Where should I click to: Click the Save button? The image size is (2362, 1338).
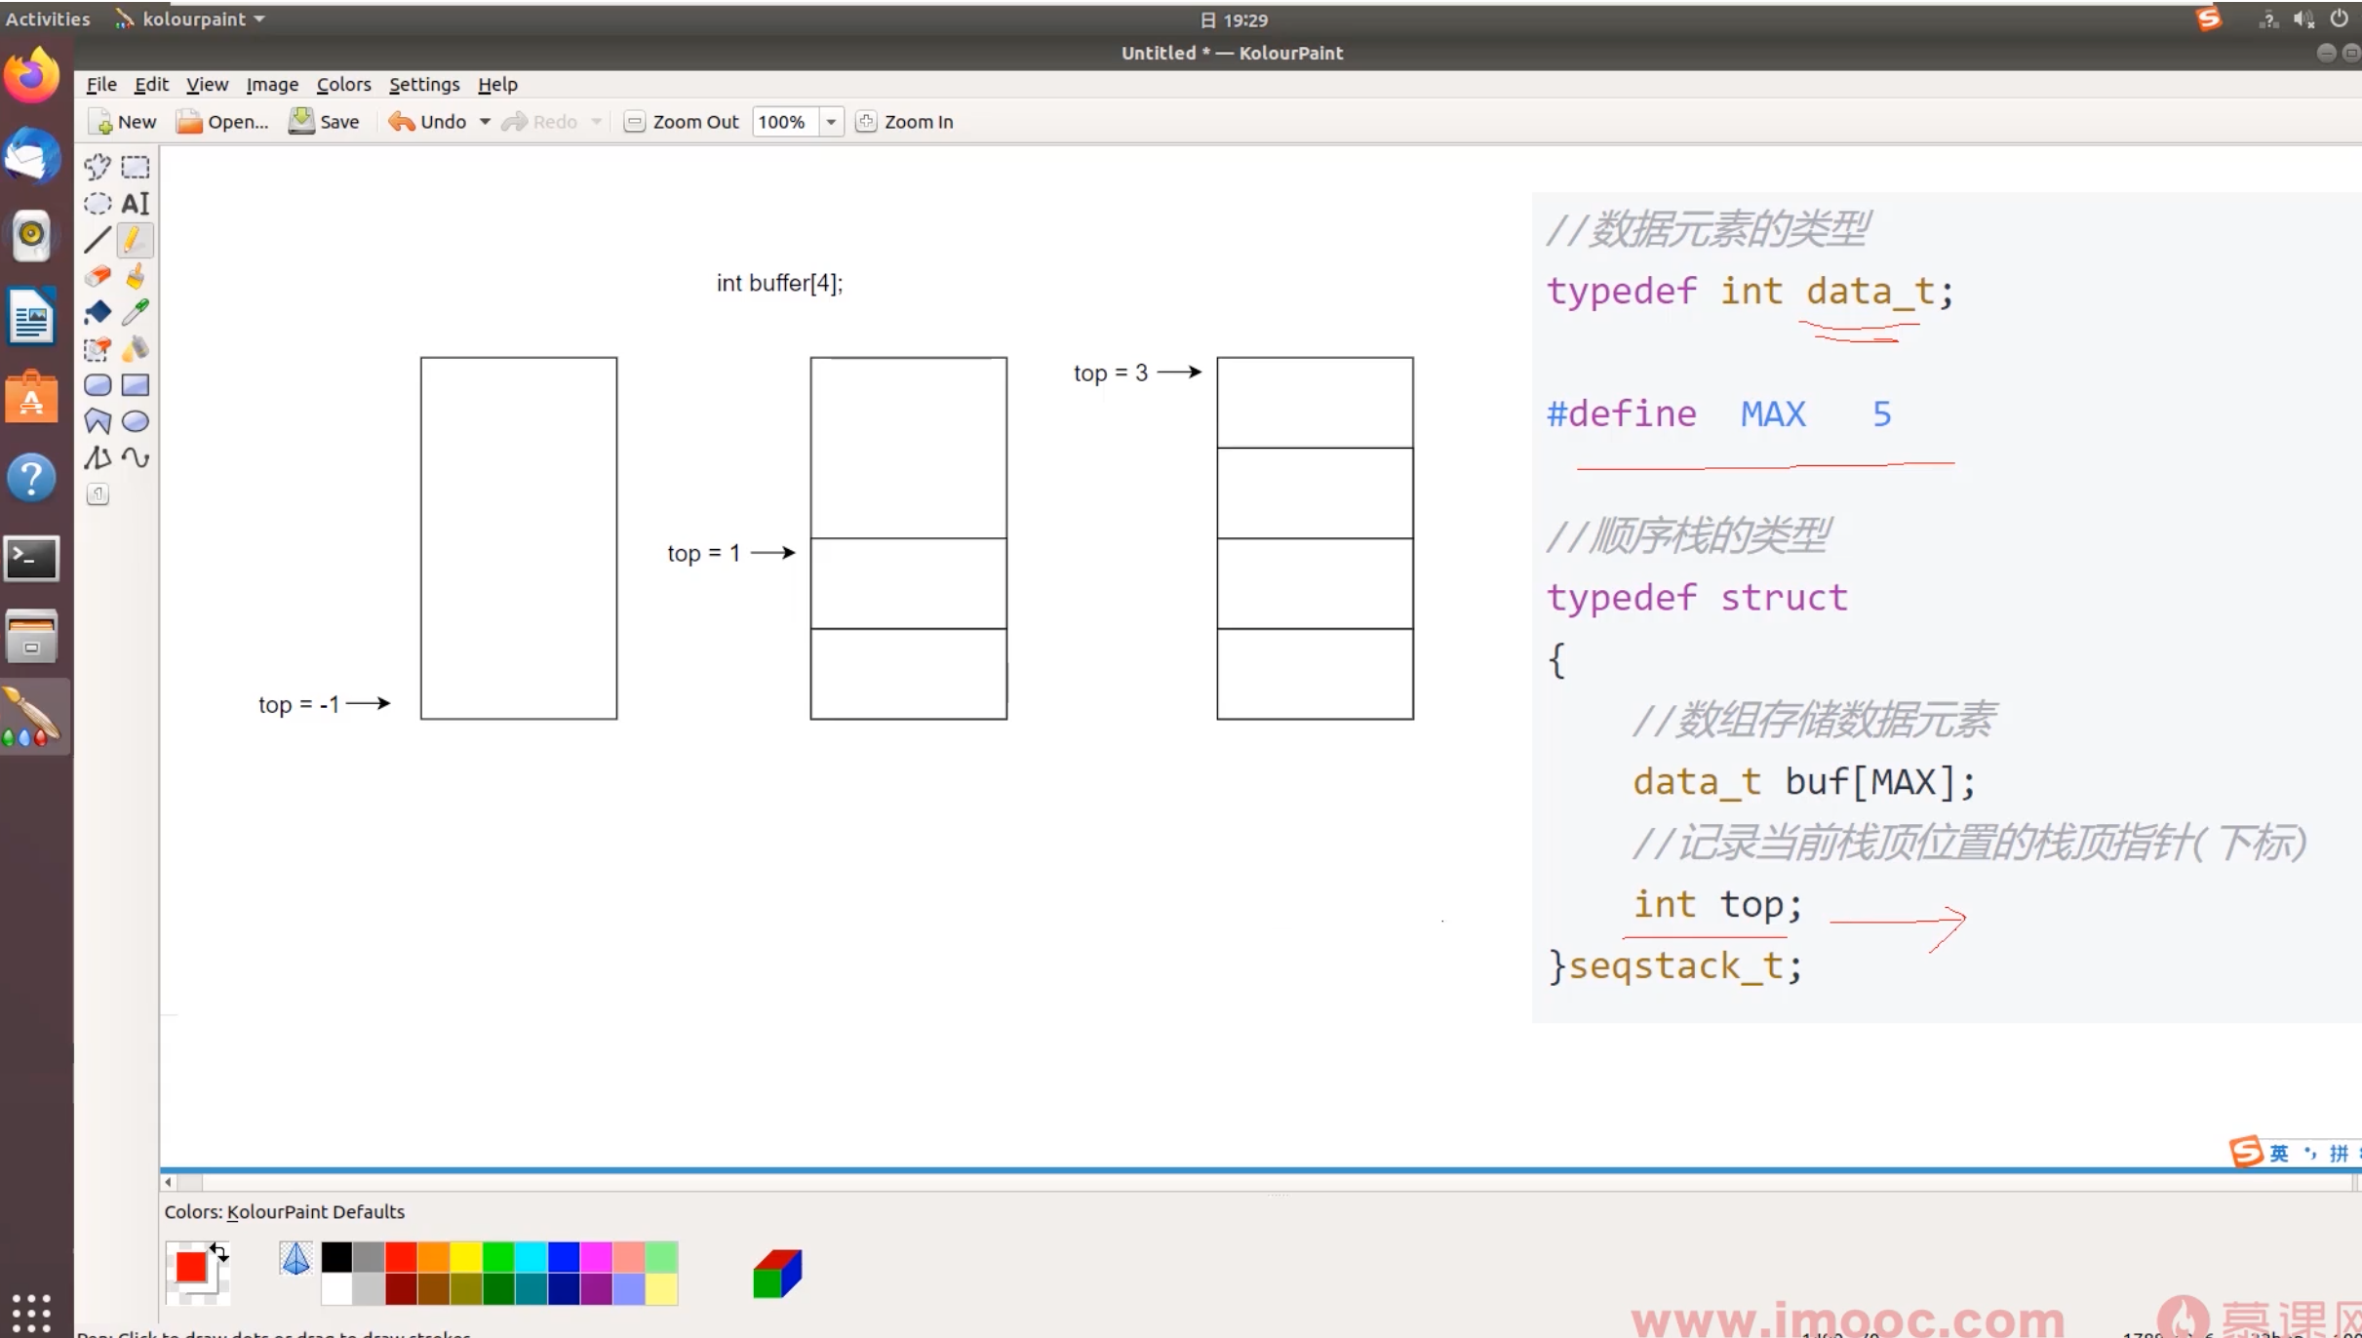point(325,122)
